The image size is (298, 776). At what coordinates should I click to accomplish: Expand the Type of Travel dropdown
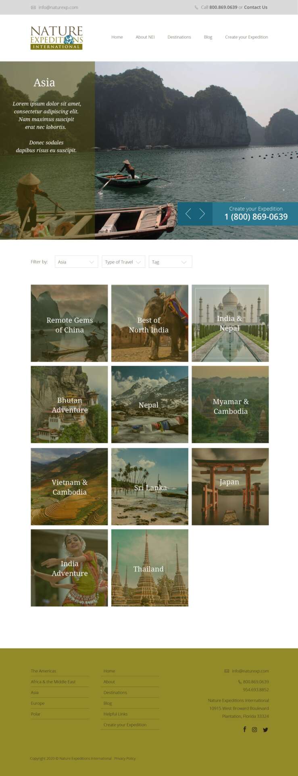[123, 262]
